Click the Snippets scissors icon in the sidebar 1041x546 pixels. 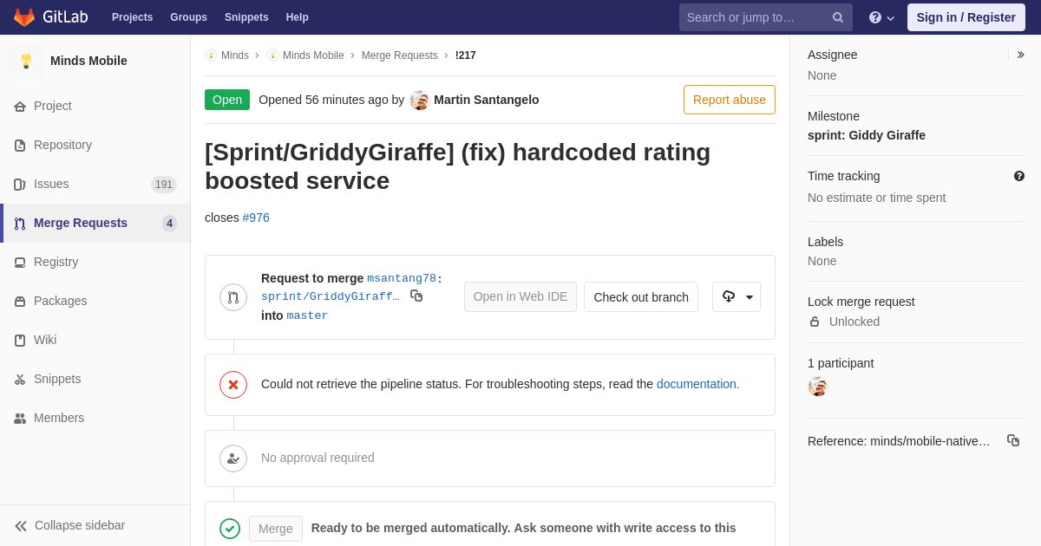click(x=20, y=380)
